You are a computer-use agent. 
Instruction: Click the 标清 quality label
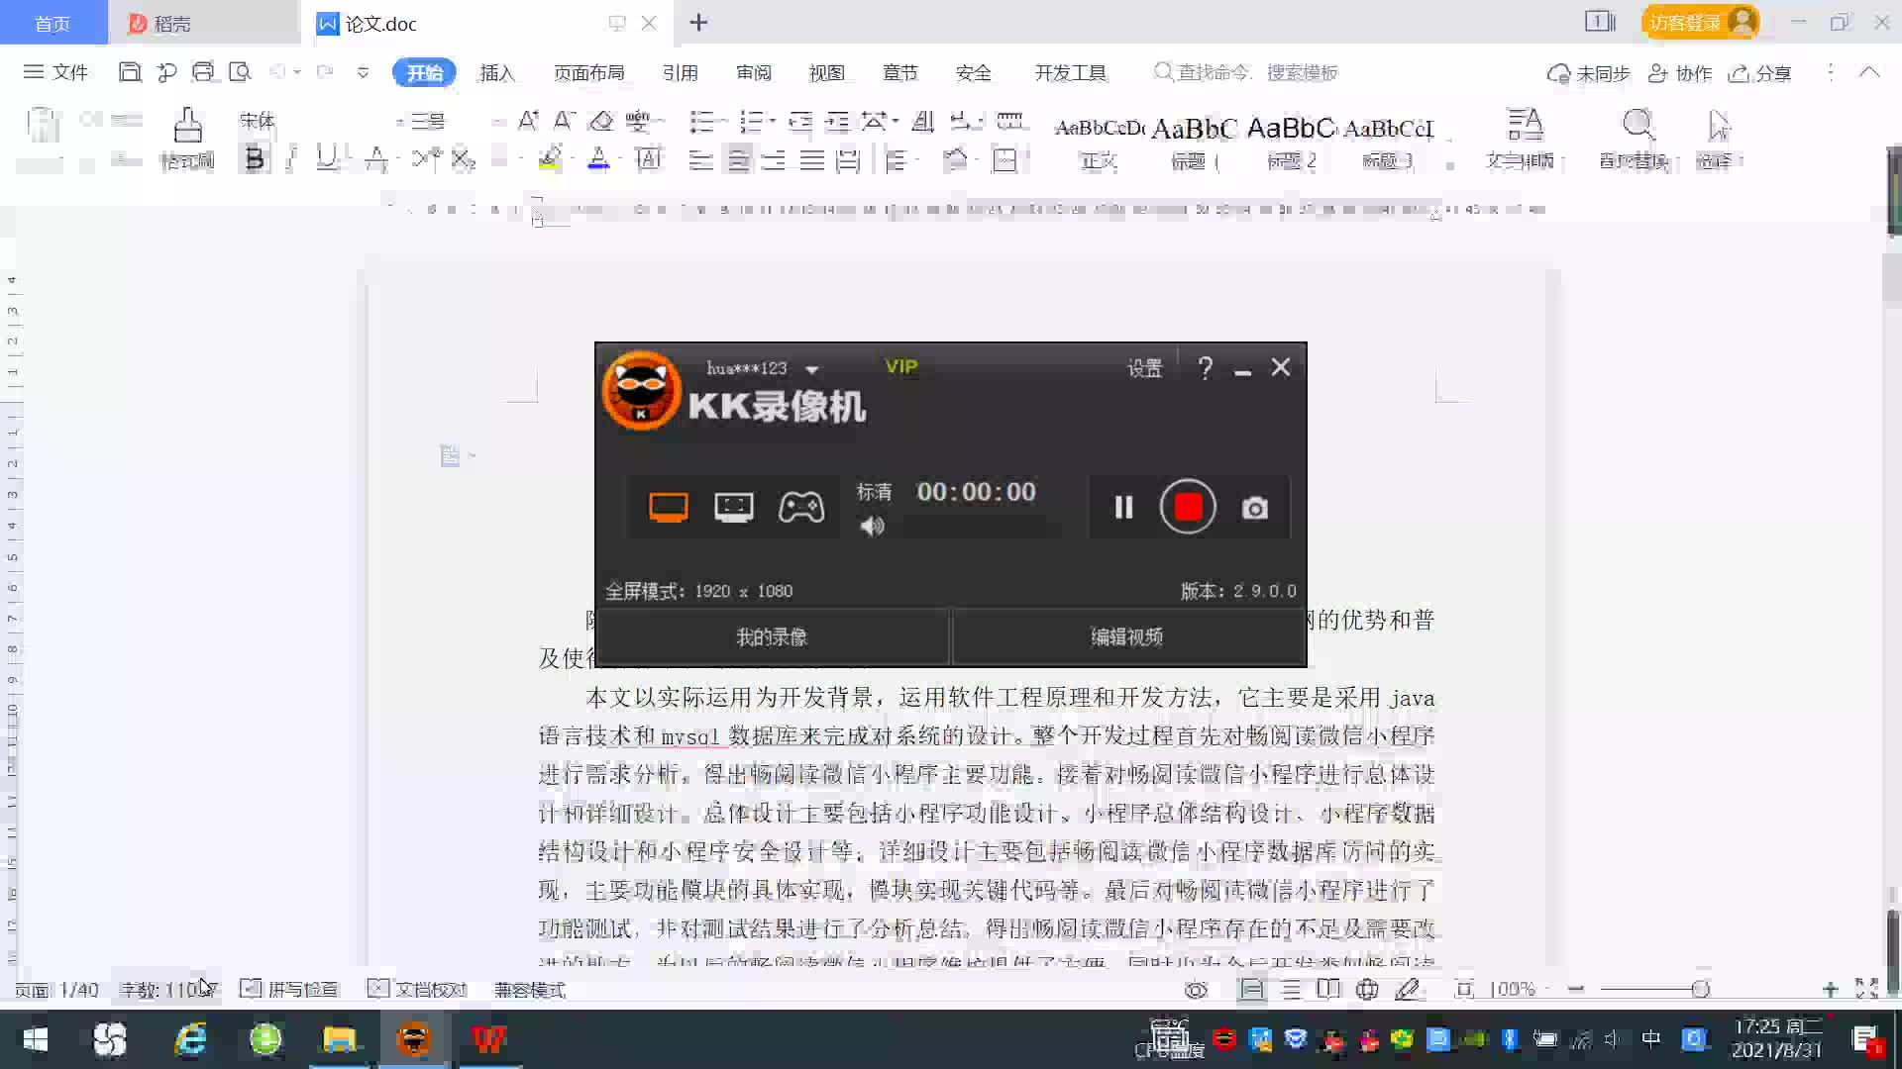874,491
